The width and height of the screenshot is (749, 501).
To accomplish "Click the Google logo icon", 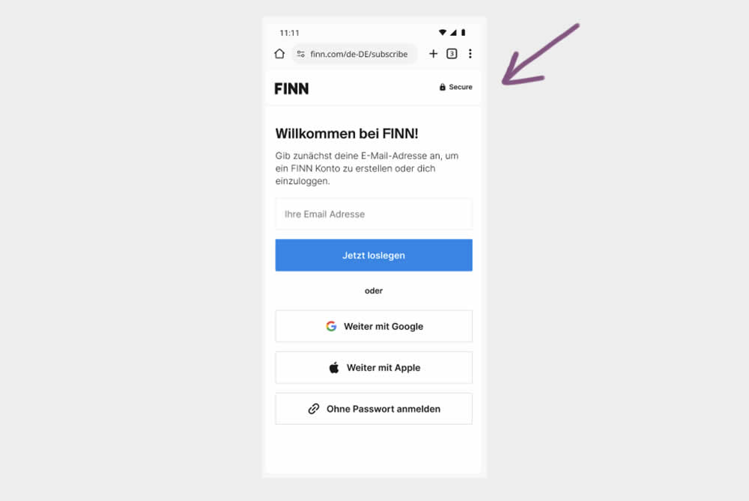I will pos(331,326).
